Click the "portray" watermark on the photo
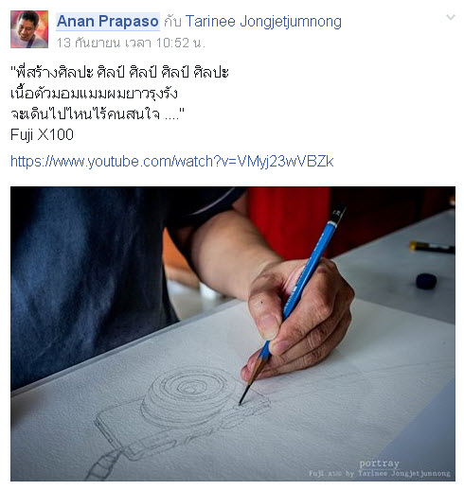 coord(379,464)
